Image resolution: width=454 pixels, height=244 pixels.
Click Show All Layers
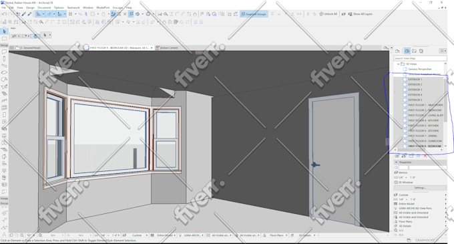click(360, 14)
